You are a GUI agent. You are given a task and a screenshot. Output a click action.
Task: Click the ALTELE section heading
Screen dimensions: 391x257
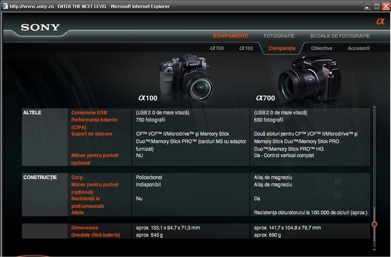coord(32,113)
